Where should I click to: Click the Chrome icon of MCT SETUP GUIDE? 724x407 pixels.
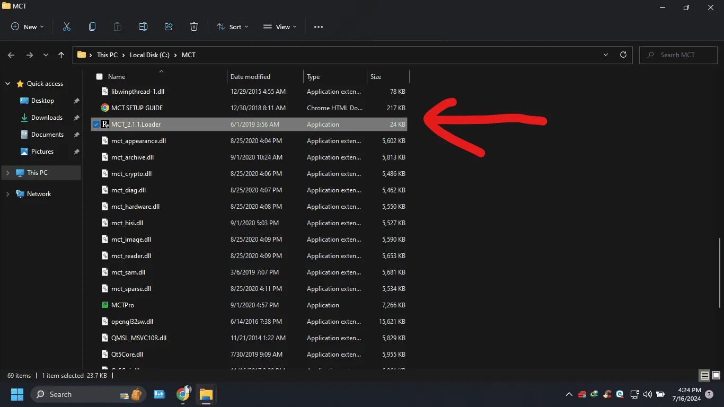pos(105,108)
